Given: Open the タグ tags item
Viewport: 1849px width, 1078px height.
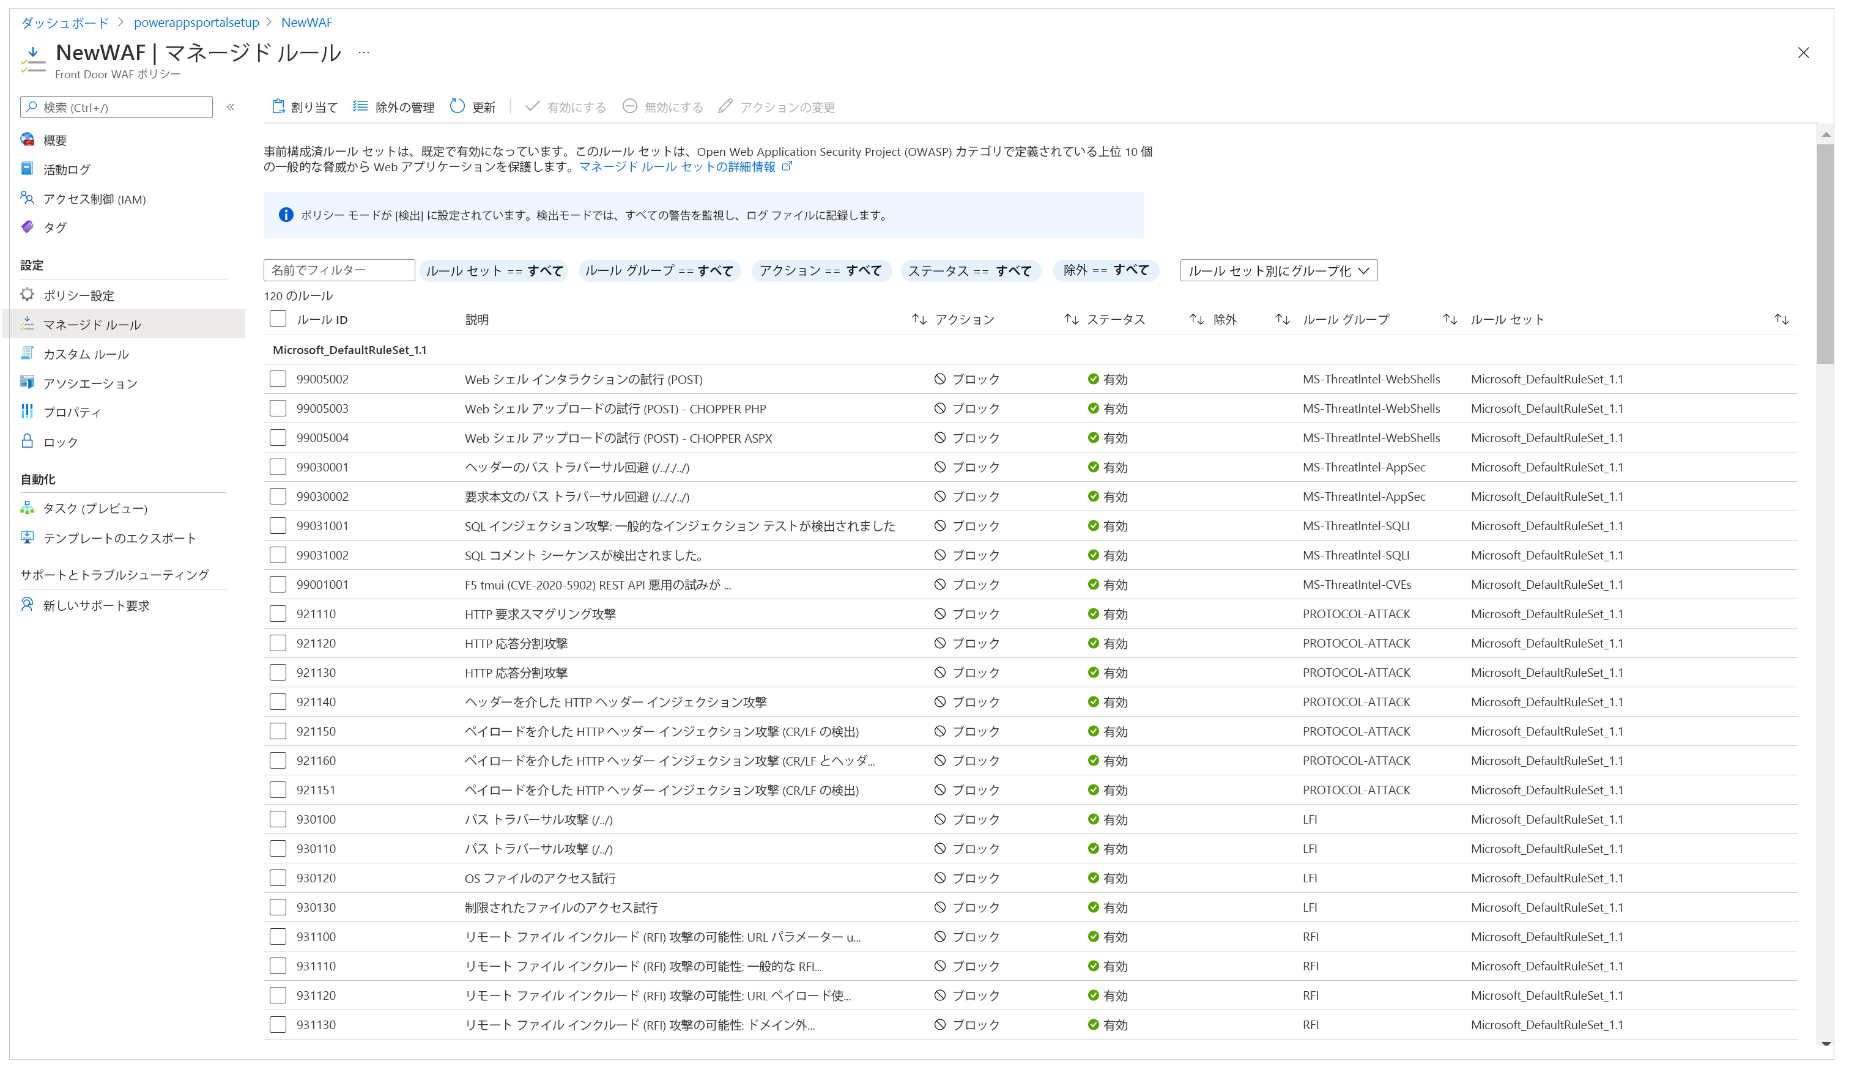Looking at the screenshot, I should click(x=55, y=227).
